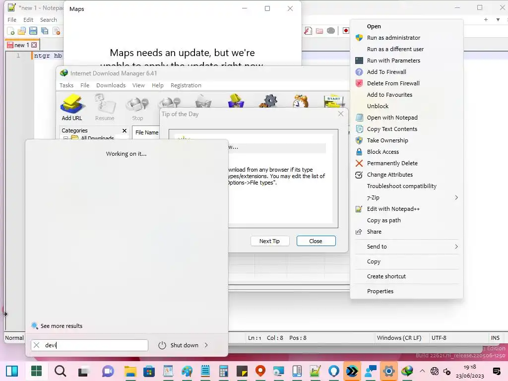The height and width of the screenshot is (381, 508).
Task: Click Notepad++ Save All toolbar icon
Action: point(45,31)
